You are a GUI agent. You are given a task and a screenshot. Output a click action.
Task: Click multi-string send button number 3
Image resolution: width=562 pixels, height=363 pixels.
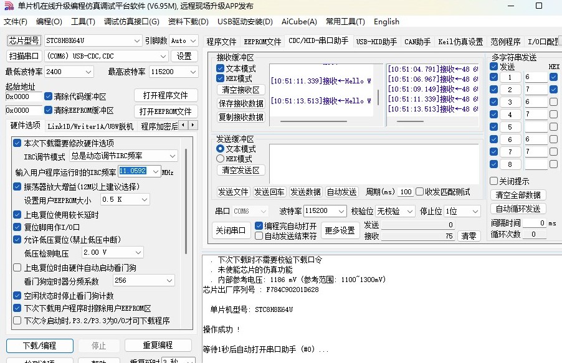click(510, 102)
